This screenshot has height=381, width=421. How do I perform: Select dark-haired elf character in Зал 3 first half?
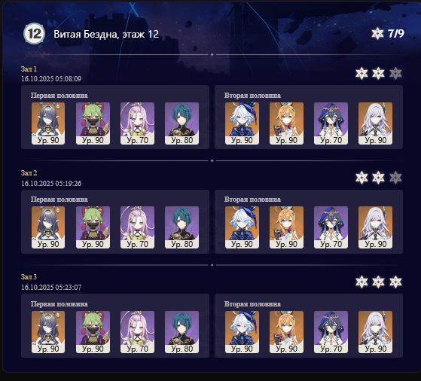[x=48, y=332]
